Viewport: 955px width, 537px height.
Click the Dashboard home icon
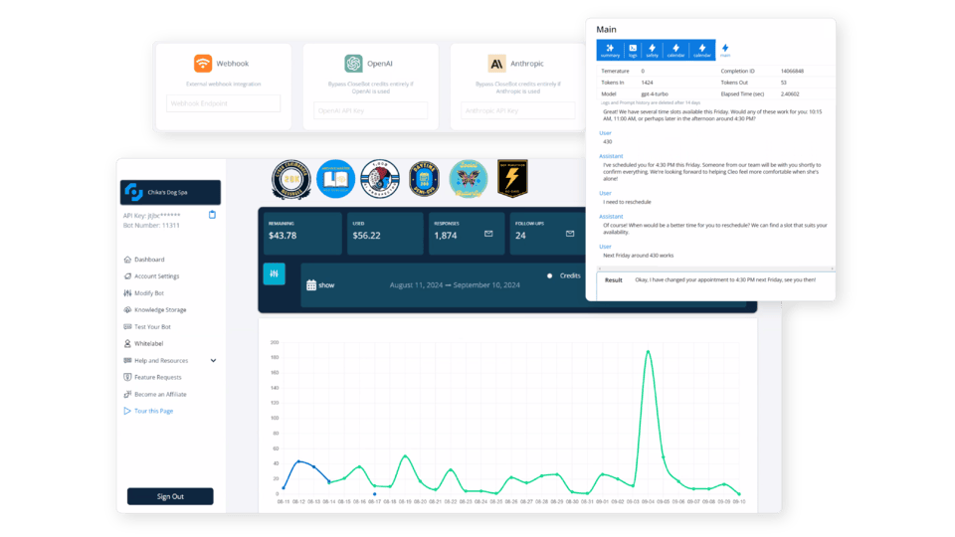point(127,260)
